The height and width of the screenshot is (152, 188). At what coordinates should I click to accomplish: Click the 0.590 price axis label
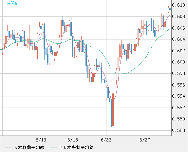(x=179, y=119)
